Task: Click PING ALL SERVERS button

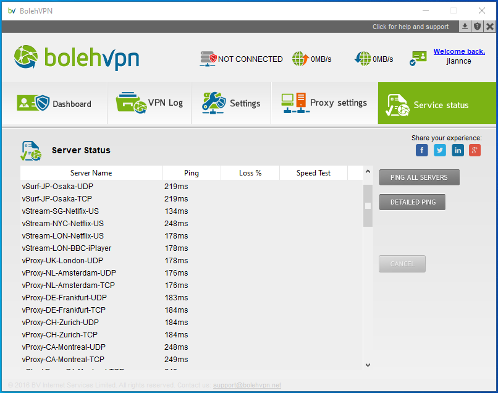Action: coord(420,177)
